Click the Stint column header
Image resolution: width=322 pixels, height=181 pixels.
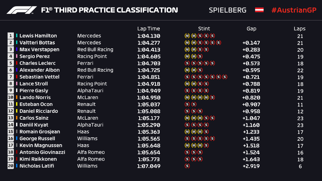coord(204,29)
